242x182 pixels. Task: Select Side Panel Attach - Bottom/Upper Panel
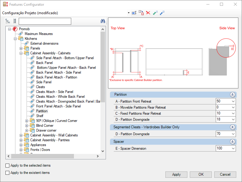pos(65,58)
